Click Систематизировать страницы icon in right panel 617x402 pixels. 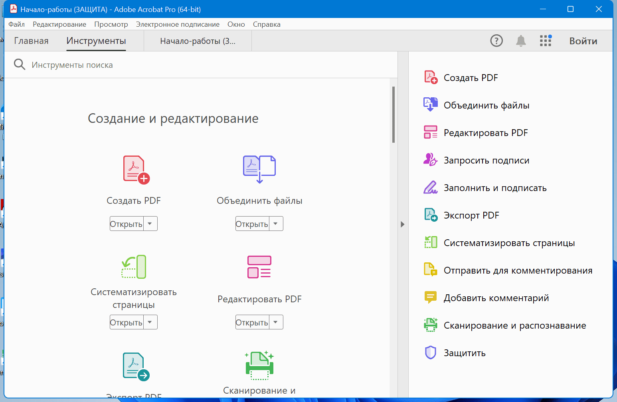(x=431, y=242)
